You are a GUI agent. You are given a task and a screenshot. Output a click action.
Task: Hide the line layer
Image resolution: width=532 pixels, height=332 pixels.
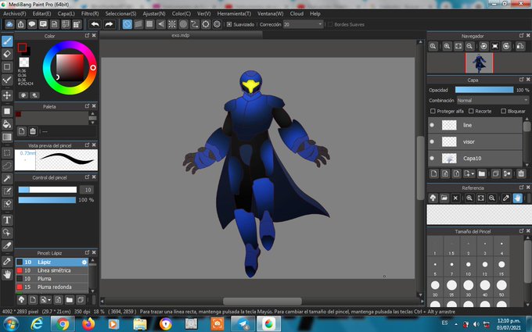coord(432,125)
